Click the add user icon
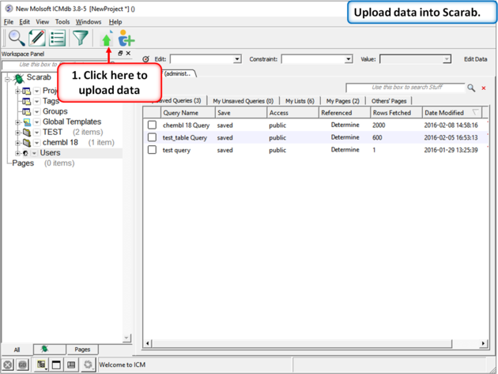498x374 pixels. (x=126, y=39)
